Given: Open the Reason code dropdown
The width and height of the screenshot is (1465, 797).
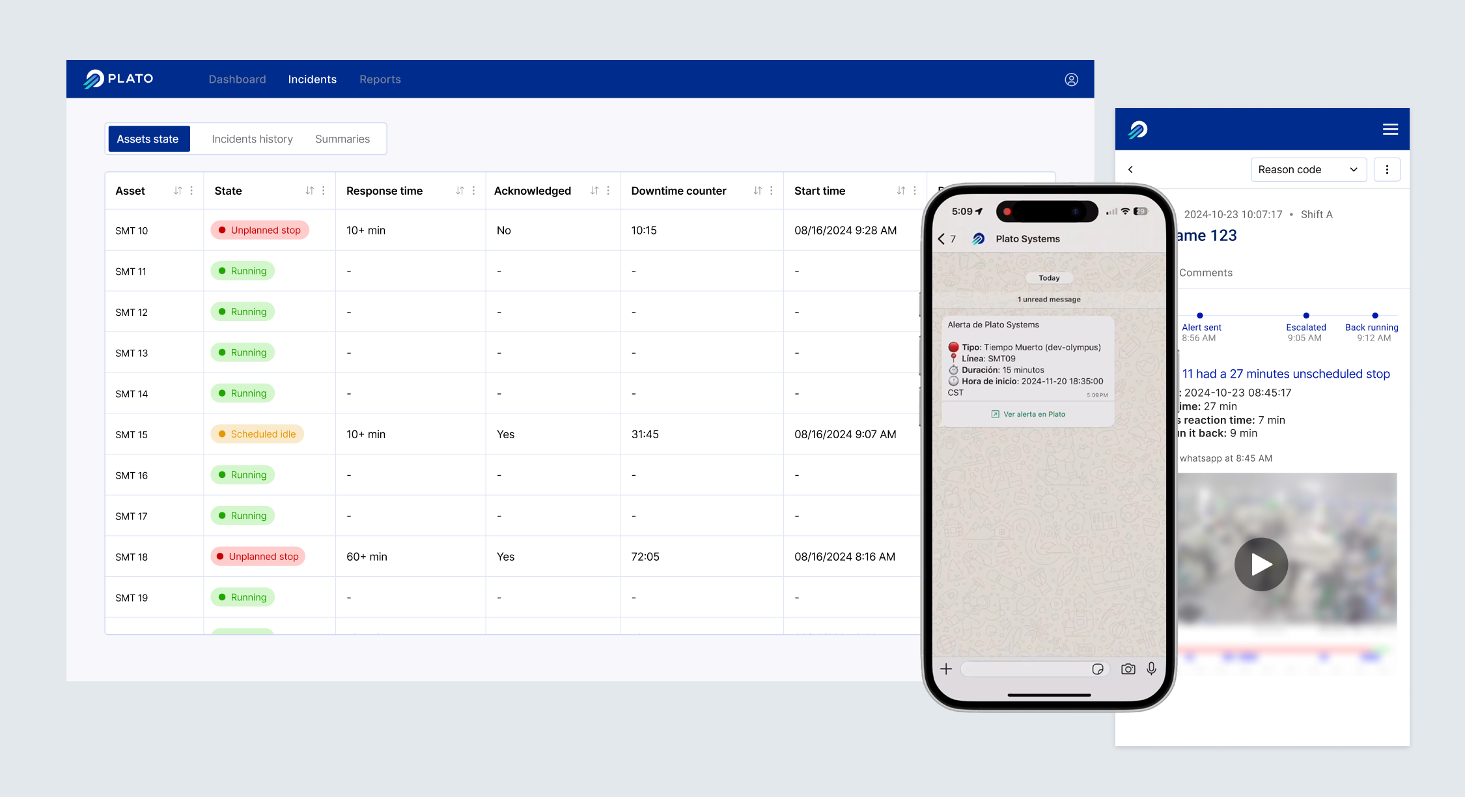Looking at the screenshot, I should click(1308, 169).
